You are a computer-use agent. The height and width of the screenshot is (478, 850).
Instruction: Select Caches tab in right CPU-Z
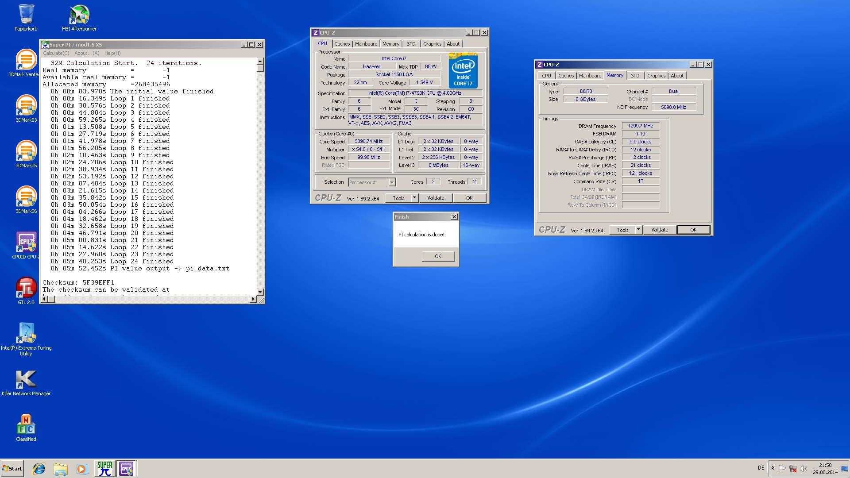tap(566, 76)
